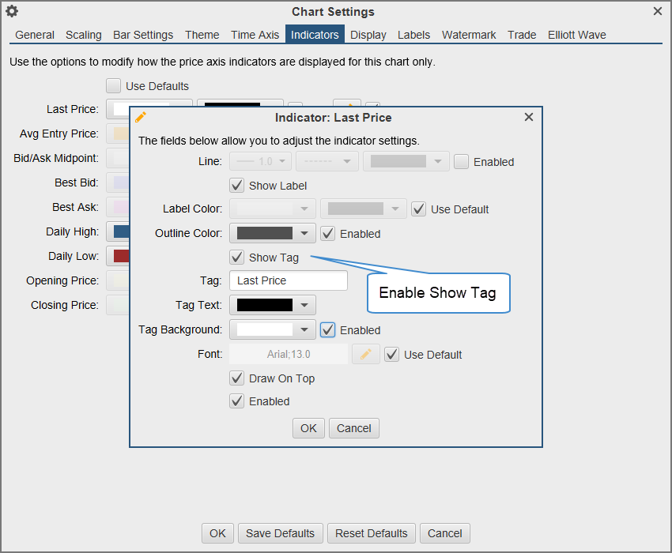Toggle the Show Tag checkbox
Viewport: 672px width, 553px height.
(236, 257)
